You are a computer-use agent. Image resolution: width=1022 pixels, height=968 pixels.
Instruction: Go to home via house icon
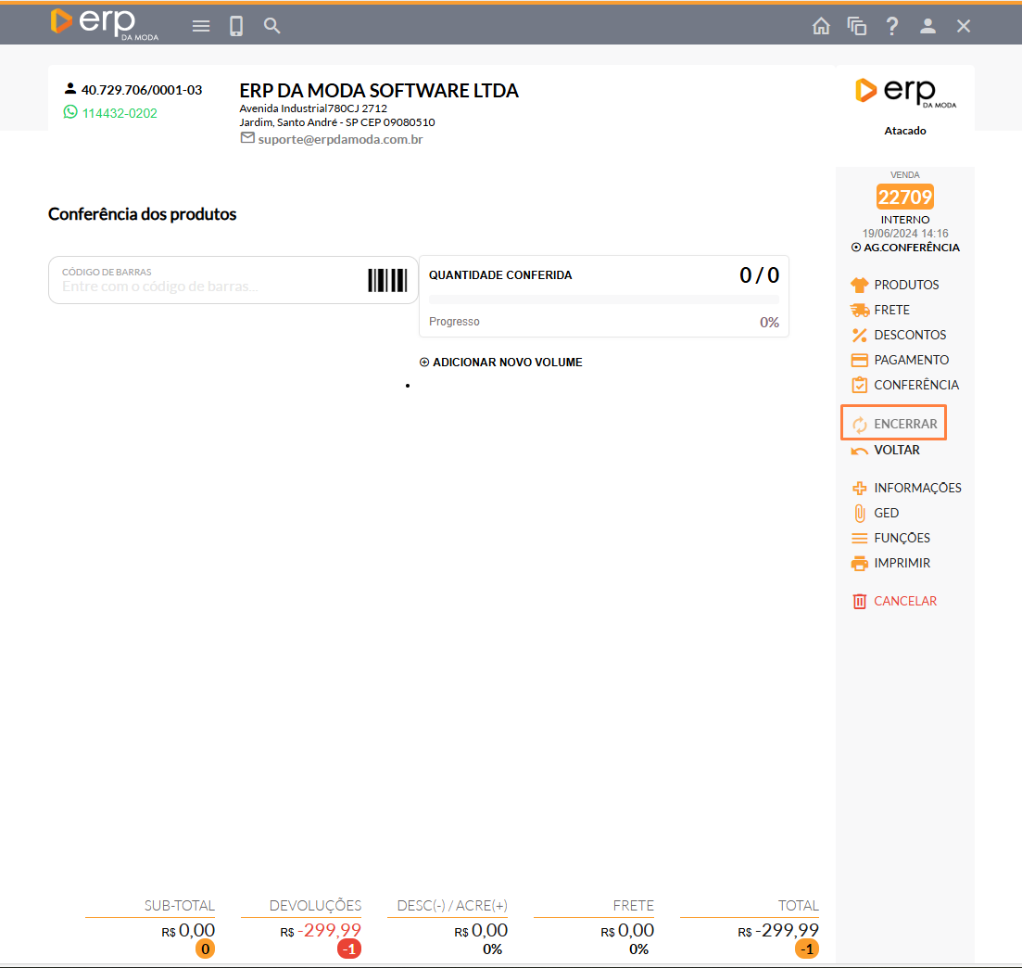point(821,26)
